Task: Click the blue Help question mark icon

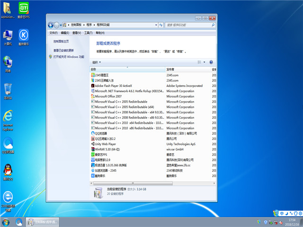Action: pos(211,62)
